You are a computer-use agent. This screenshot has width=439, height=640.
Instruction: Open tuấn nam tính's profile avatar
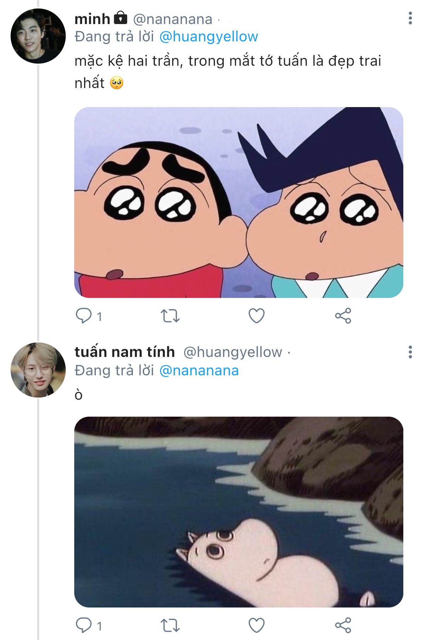pyautogui.click(x=38, y=370)
